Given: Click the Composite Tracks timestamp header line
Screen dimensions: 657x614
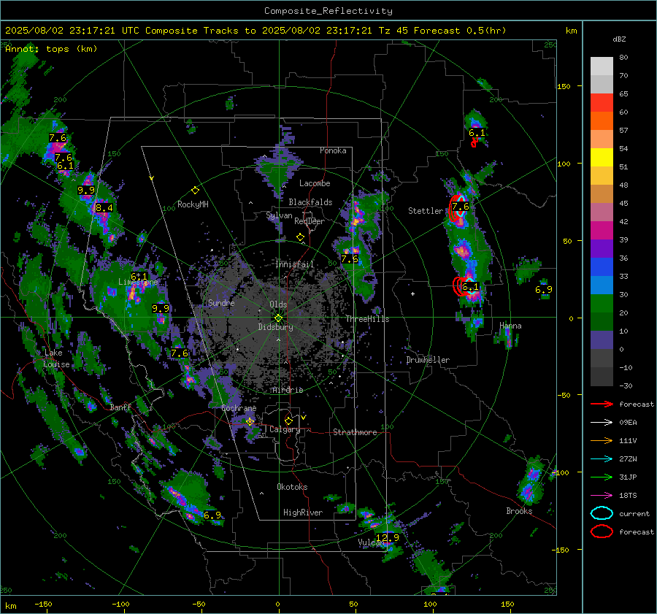Looking at the screenshot, I should pyautogui.click(x=255, y=31).
